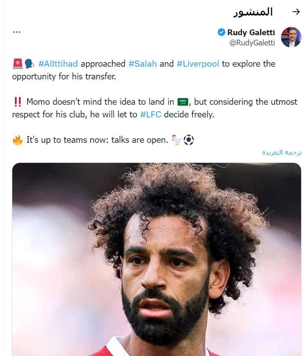Open the attached player photo
Viewport: 306px width, 356px height.
pyautogui.click(x=157, y=259)
